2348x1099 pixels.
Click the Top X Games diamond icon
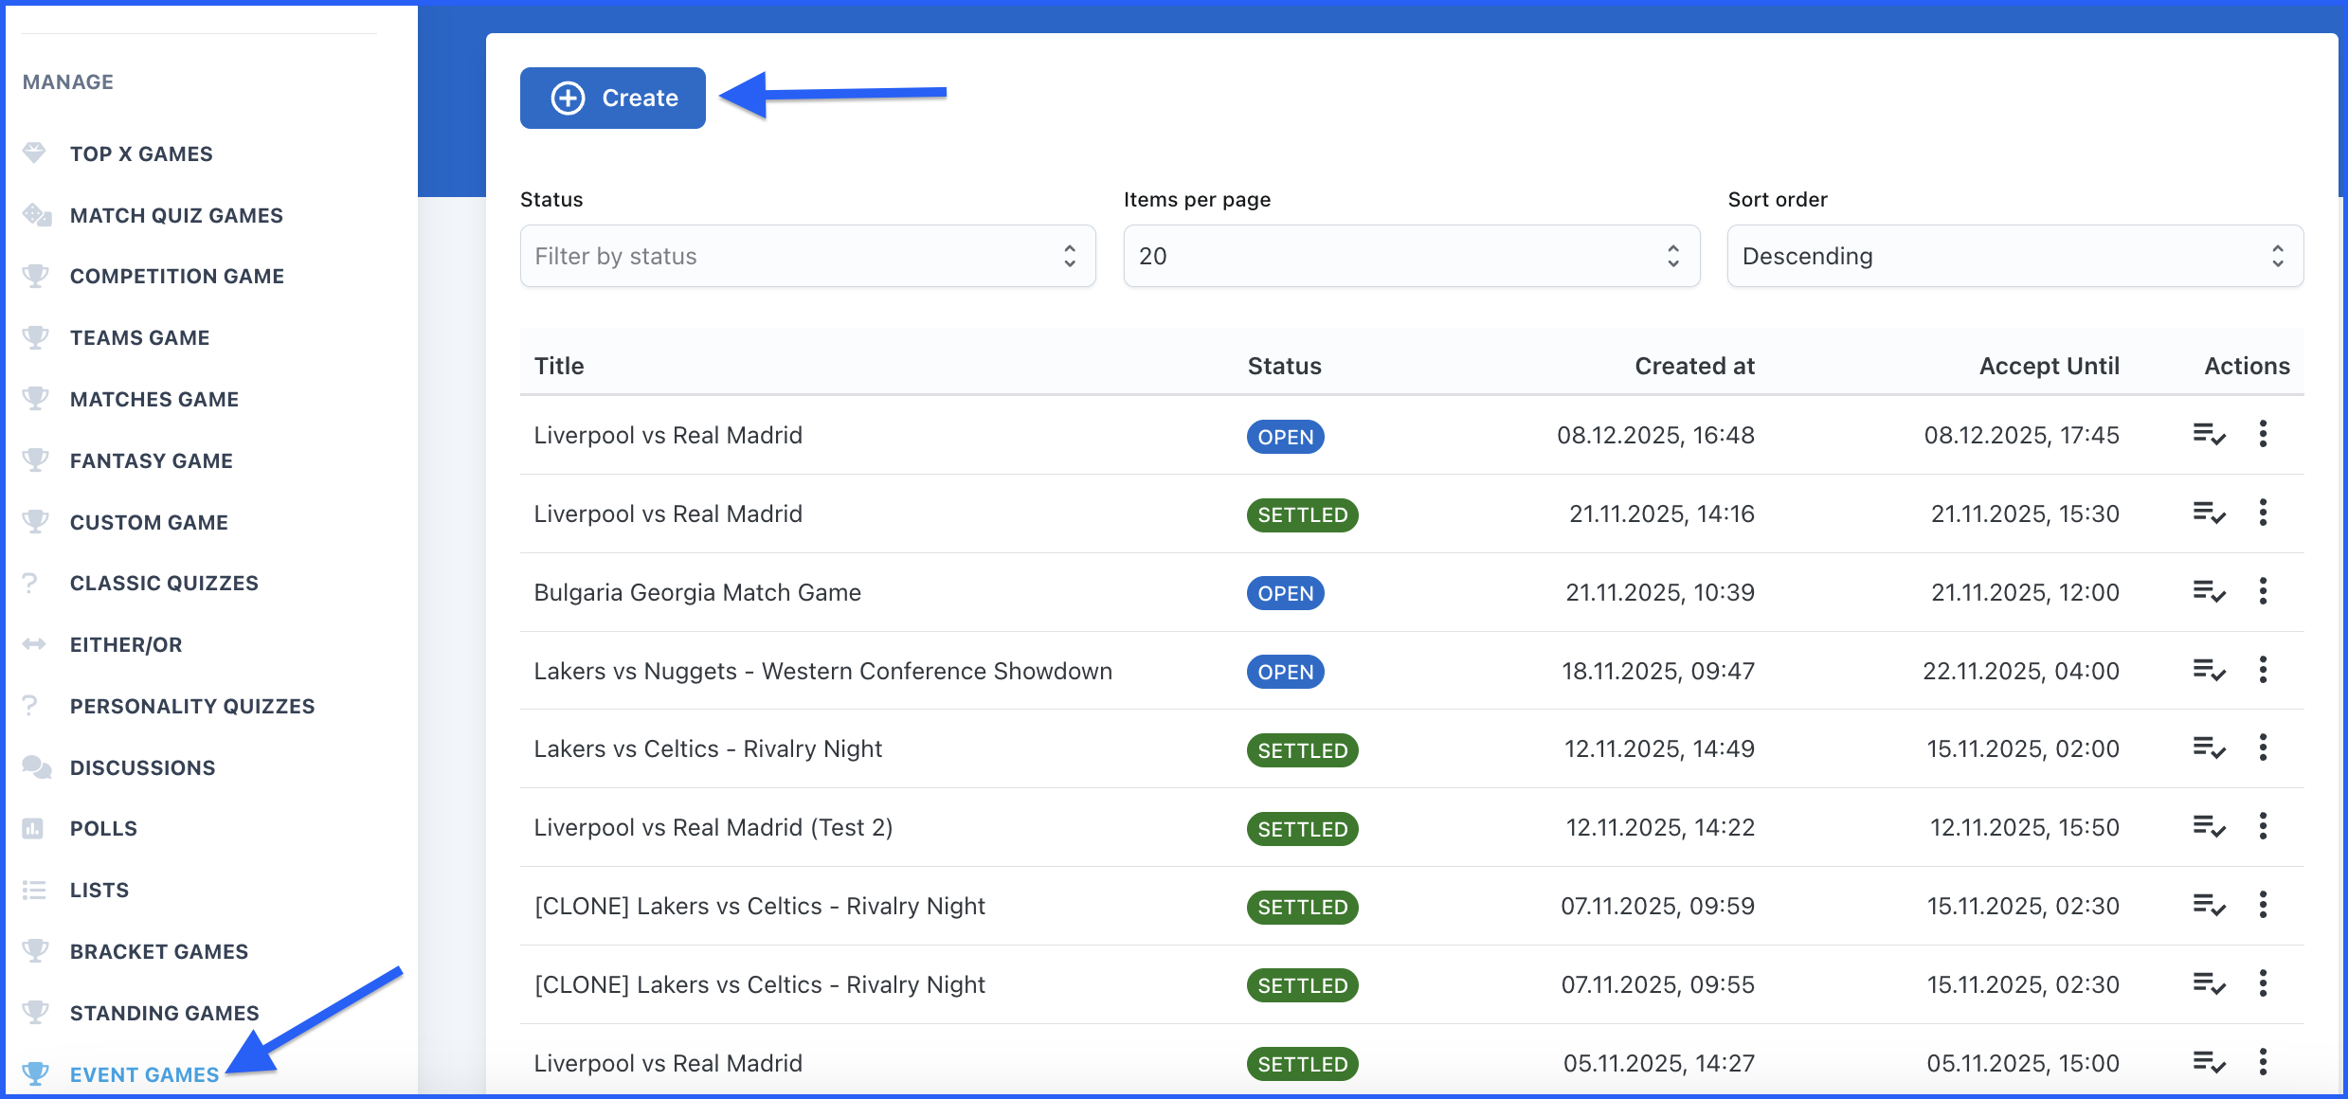click(x=34, y=153)
